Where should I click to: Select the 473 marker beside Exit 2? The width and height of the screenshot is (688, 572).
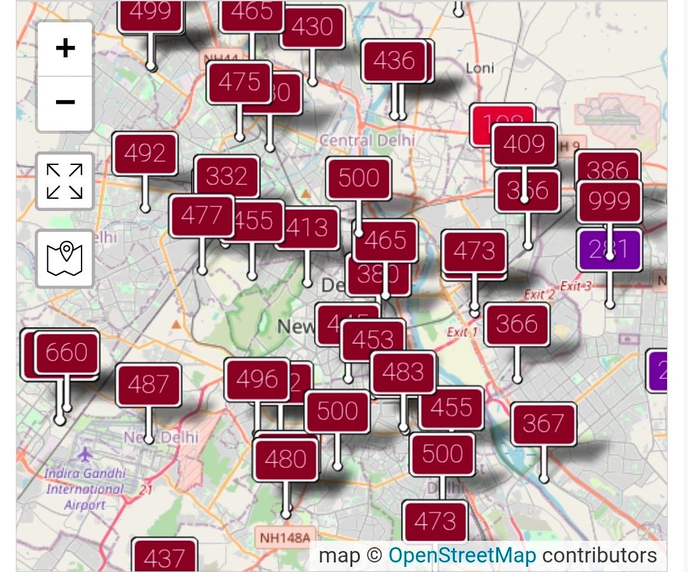[474, 252]
